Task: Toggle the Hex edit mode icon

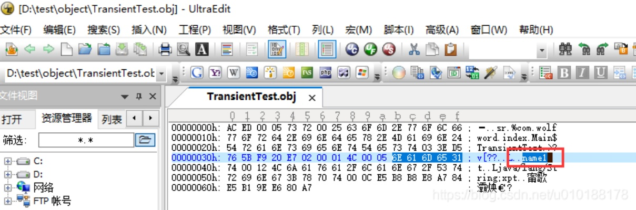Action: coord(277,49)
